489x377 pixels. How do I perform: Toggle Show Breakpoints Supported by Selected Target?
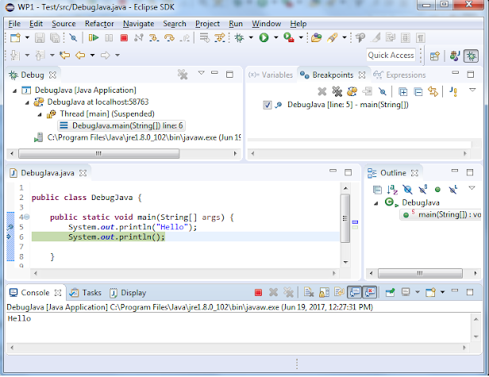coord(352,91)
